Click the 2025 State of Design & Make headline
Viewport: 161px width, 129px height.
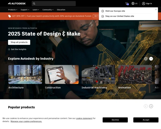44,34
